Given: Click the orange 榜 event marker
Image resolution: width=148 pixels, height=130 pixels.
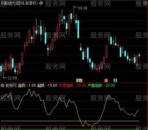Looking at the screenshot, I should coord(81,81).
